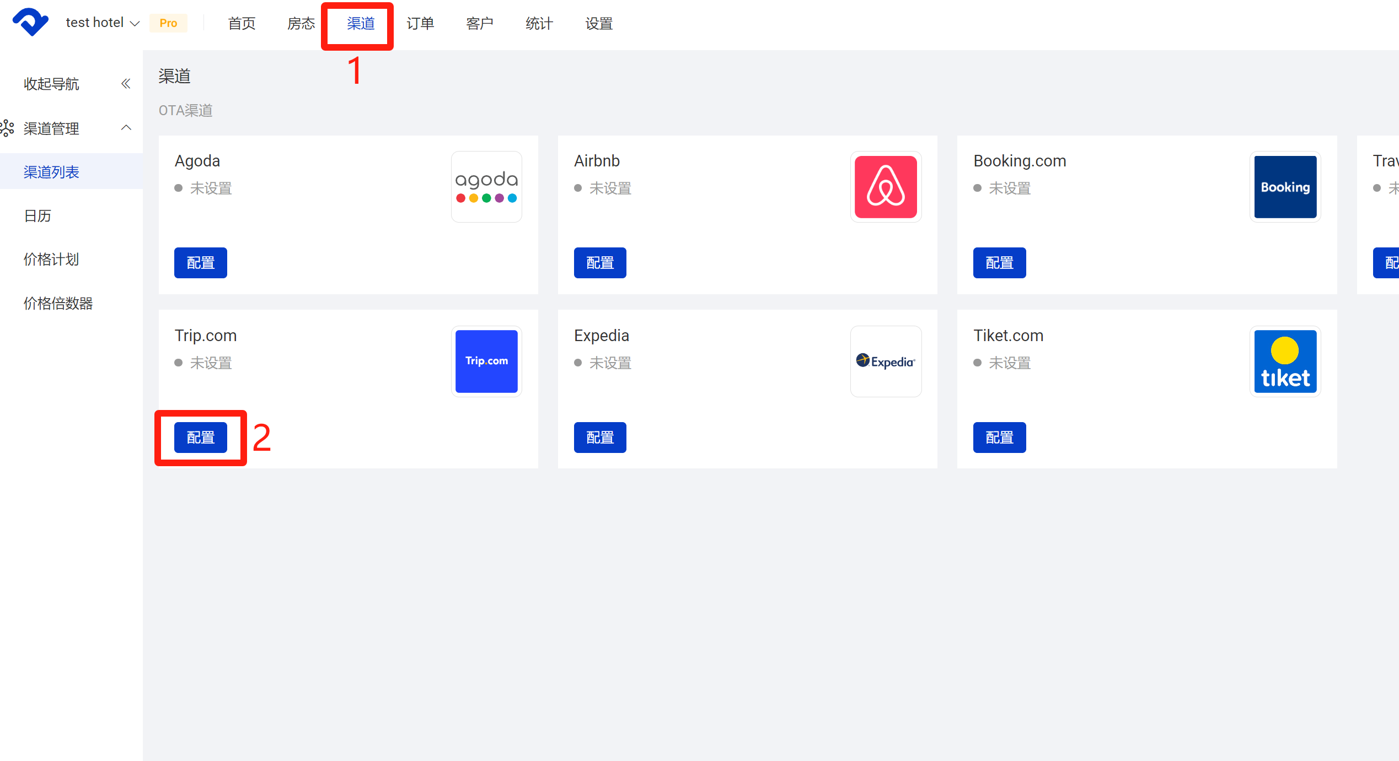Click the OTA渠道 section heading

pyautogui.click(x=185, y=111)
